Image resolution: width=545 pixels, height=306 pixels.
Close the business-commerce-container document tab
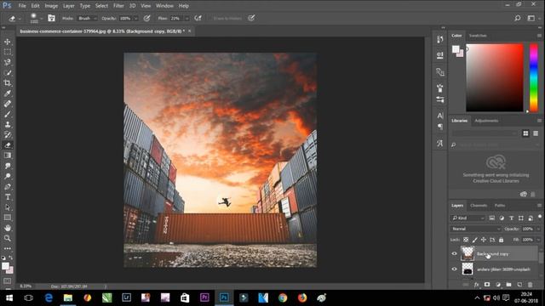(x=189, y=31)
